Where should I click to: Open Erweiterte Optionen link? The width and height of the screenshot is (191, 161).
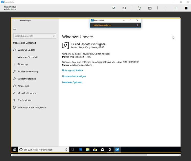[72, 82]
